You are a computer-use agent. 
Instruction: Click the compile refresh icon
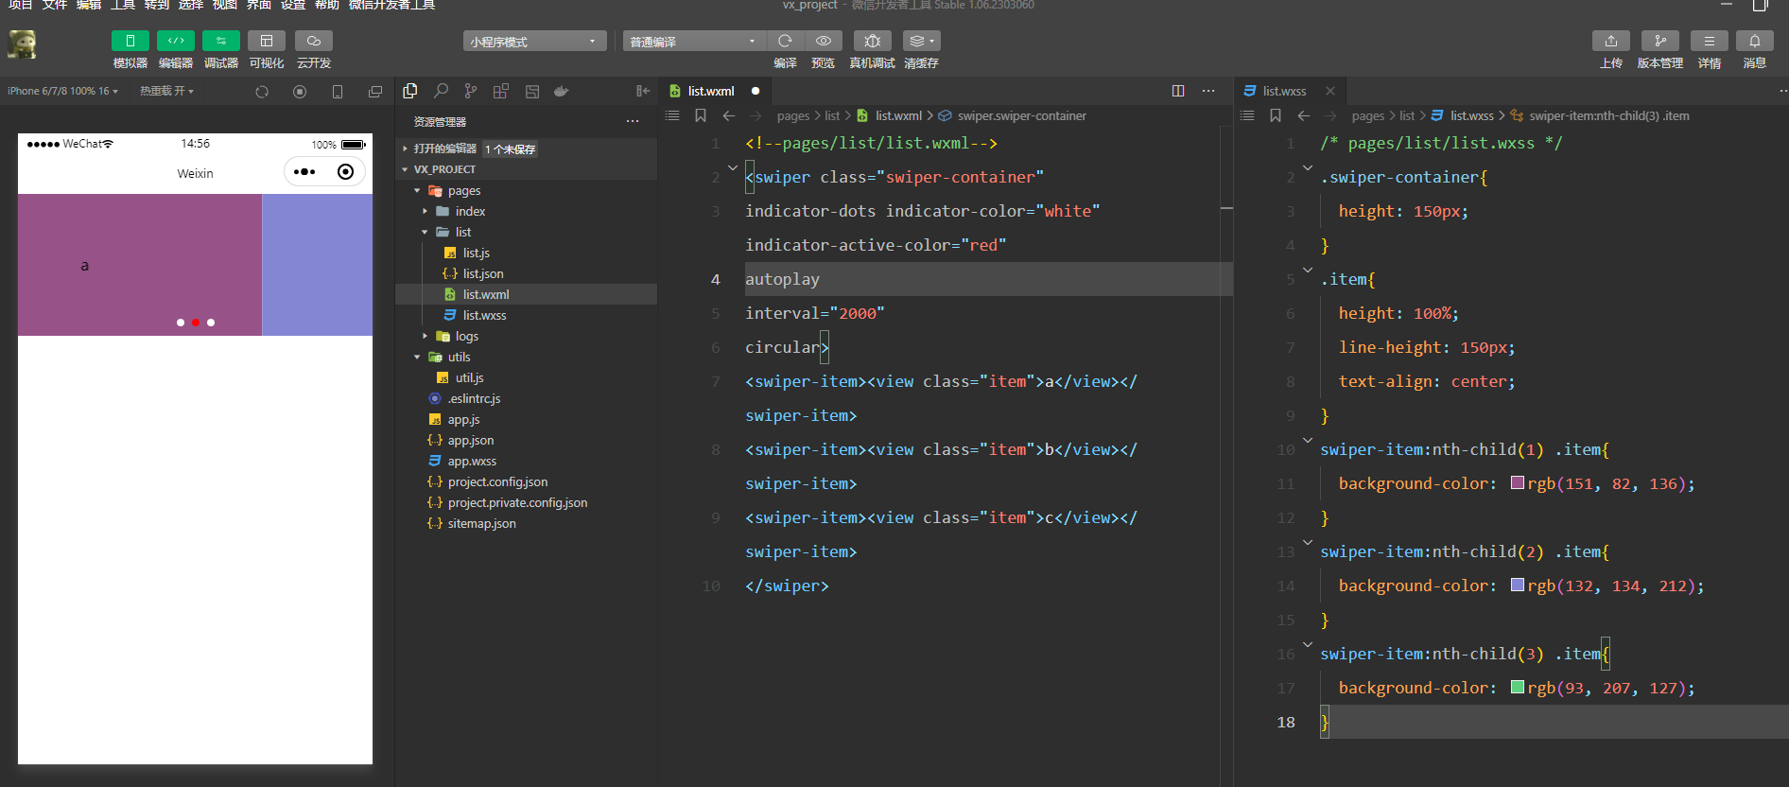point(785,41)
